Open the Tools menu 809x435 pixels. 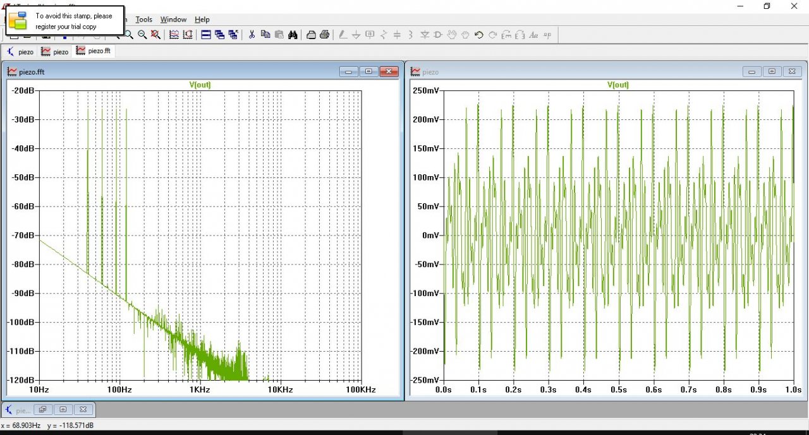(144, 20)
